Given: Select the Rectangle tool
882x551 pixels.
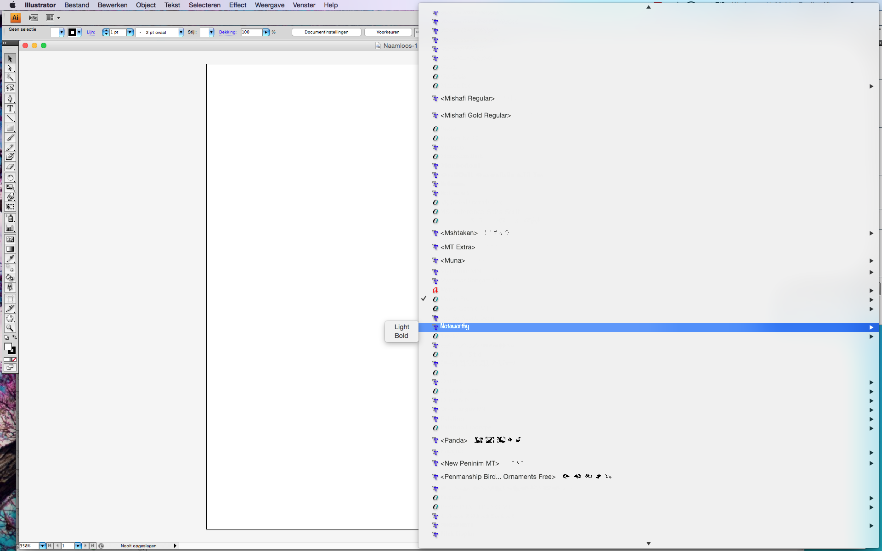Looking at the screenshot, I should (x=10, y=128).
